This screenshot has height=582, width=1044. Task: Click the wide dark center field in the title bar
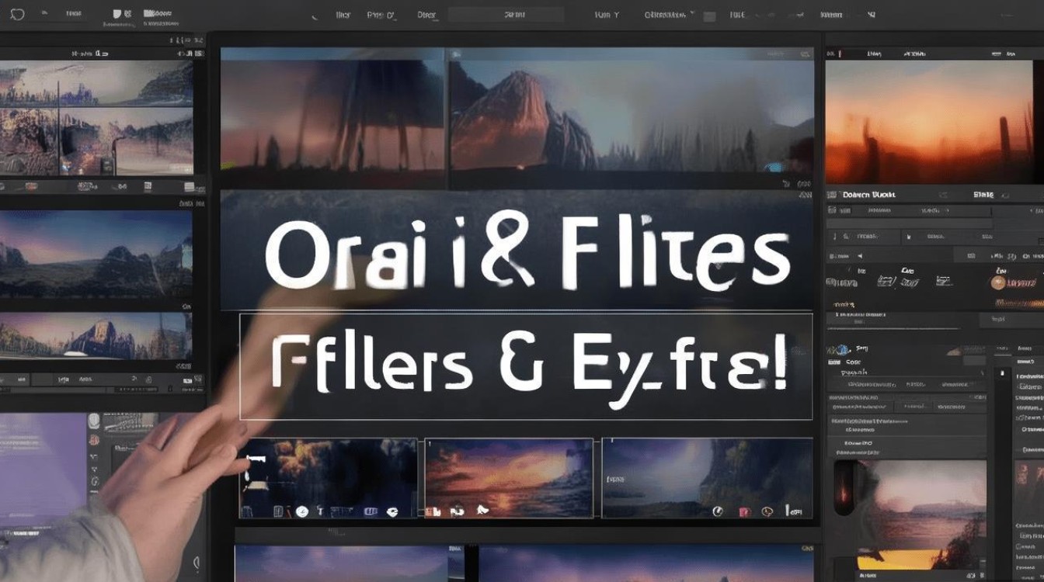506,15
